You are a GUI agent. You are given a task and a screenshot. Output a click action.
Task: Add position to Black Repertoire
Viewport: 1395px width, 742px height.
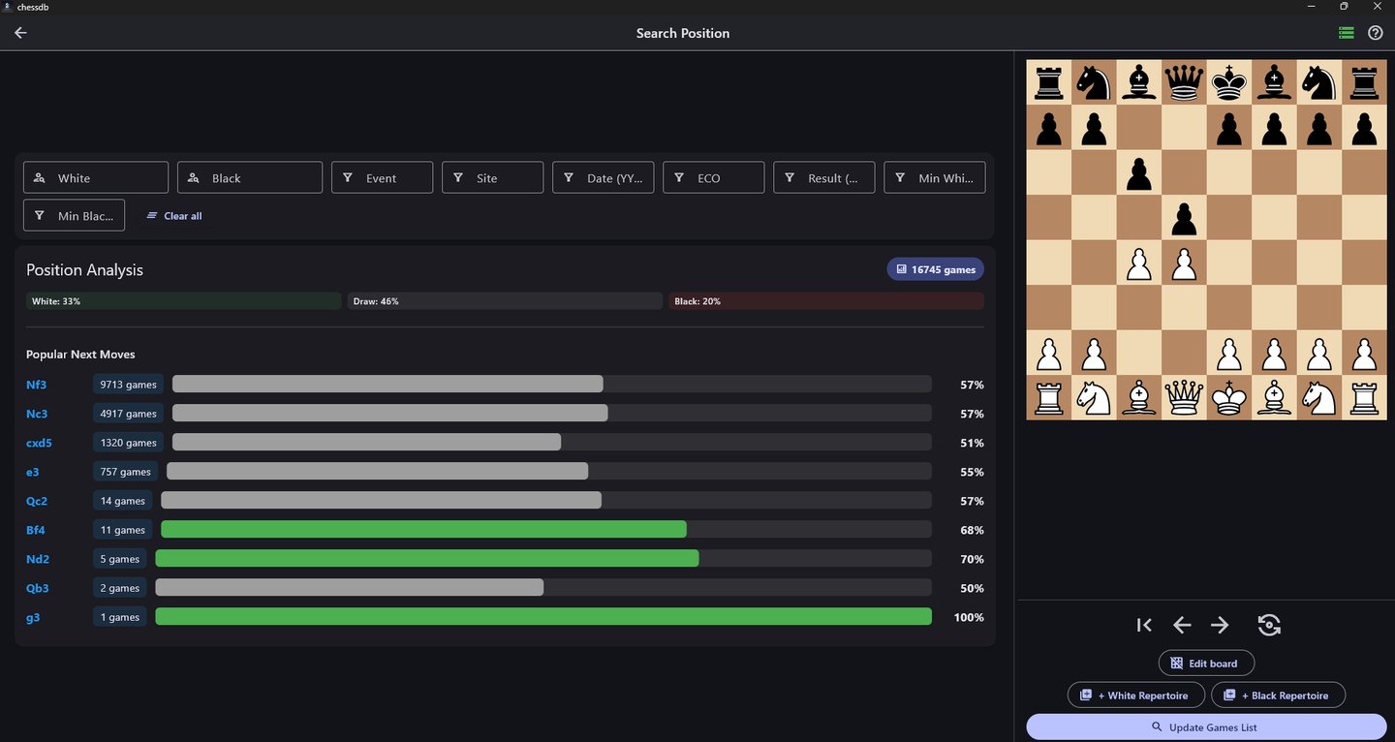1278,696
